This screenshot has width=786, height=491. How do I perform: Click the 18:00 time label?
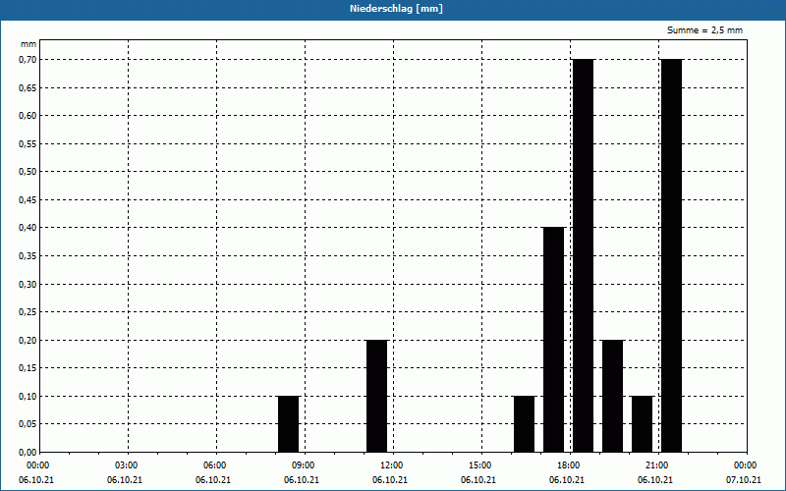pyautogui.click(x=569, y=465)
